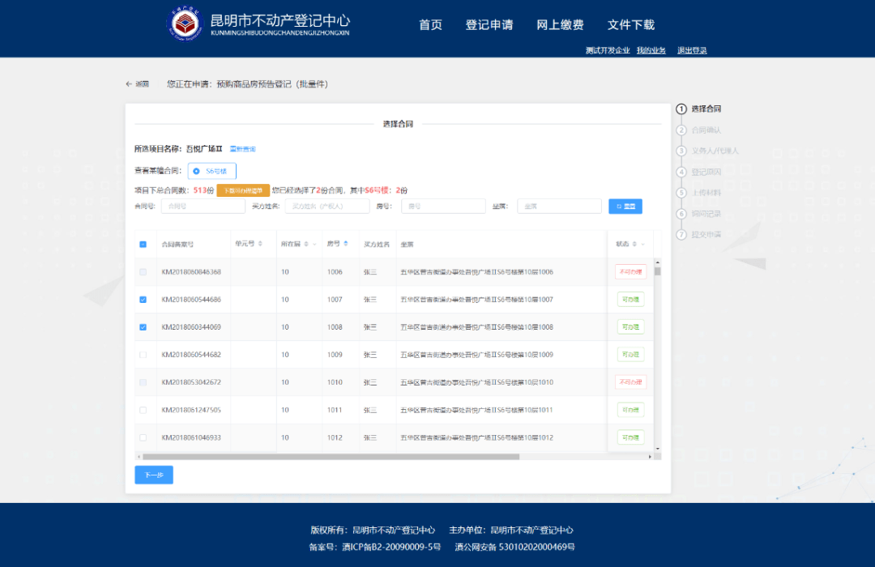The width and height of the screenshot is (875, 567).
Task: Click 可办理 status in row 1011
Action: click(630, 410)
